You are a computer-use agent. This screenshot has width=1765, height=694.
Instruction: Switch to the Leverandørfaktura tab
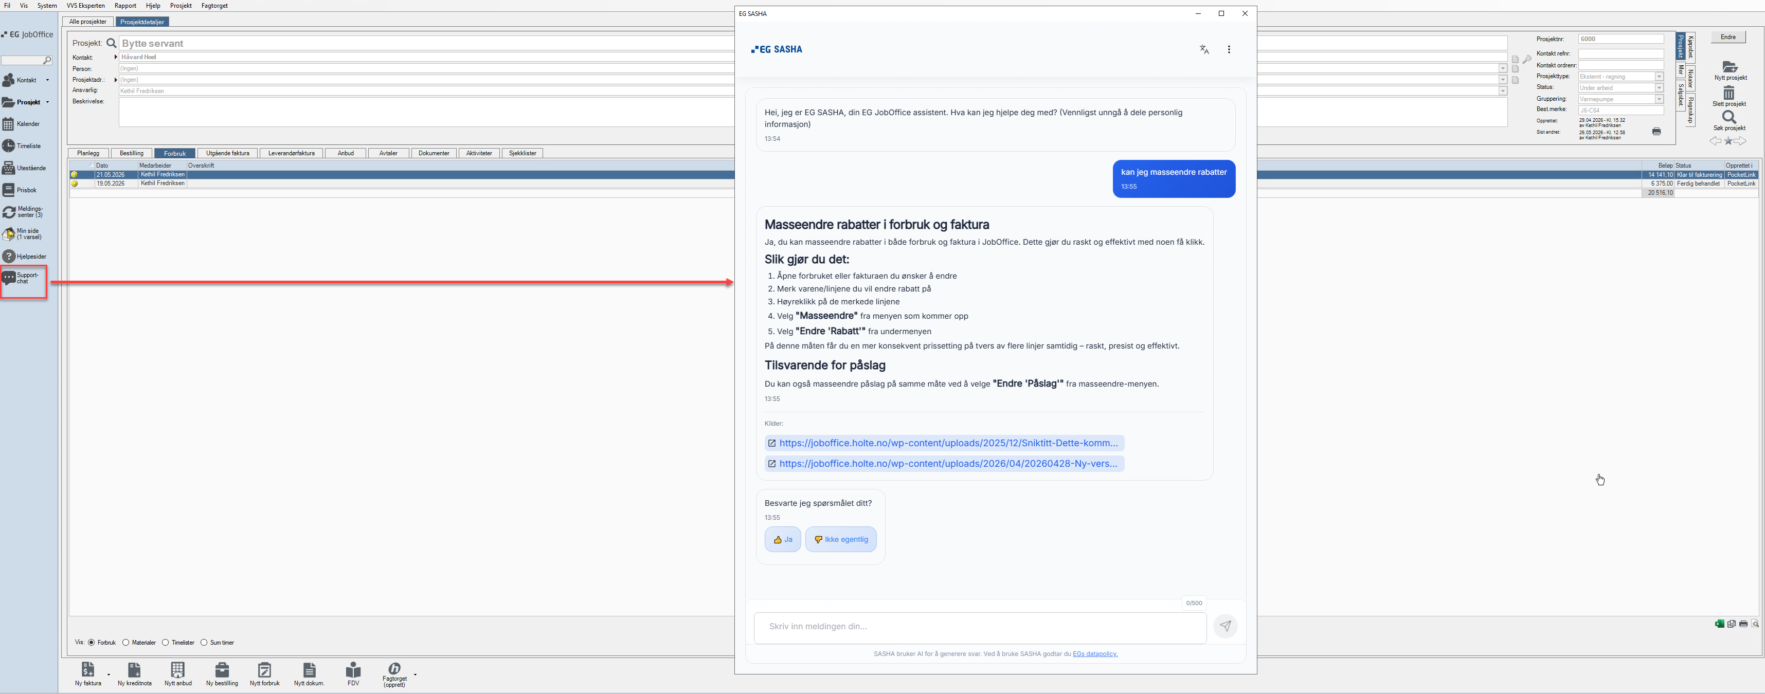click(x=291, y=153)
